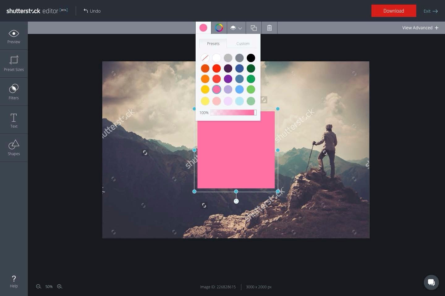
Task: Click the Image ID 226828615 text
Action: [x=218, y=287]
